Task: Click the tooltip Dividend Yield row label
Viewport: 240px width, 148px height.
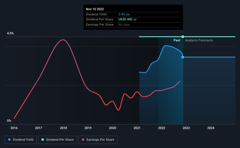Action: click(96, 14)
